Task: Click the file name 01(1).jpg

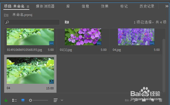Action: [x=66, y=50]
